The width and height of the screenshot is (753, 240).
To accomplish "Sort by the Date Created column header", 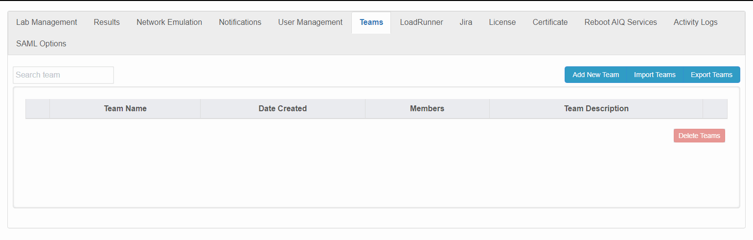I will point(283,109).
